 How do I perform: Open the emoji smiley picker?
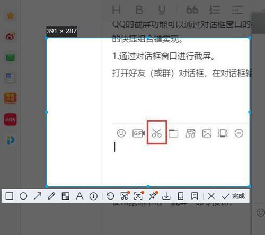(x=121, y=133)
